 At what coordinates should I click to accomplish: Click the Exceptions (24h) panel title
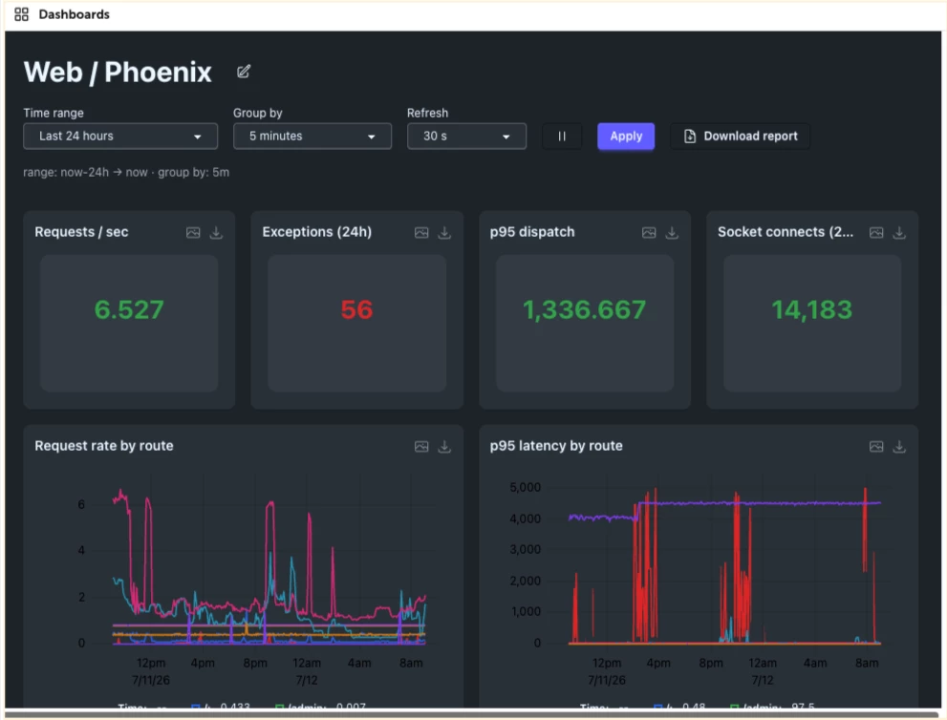coord(317,232)
